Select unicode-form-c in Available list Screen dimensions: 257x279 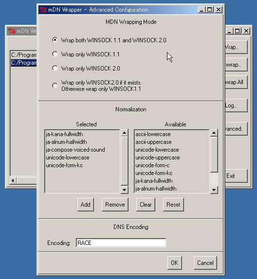(x=152, y=165)
